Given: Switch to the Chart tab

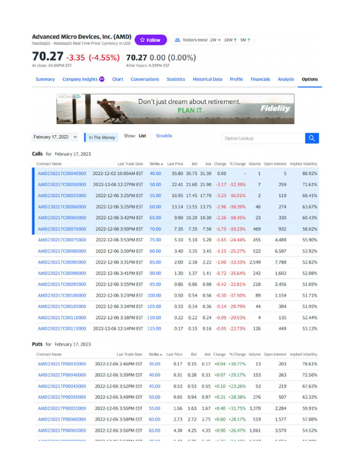Looking at the screenshot, I should (118, 79).
